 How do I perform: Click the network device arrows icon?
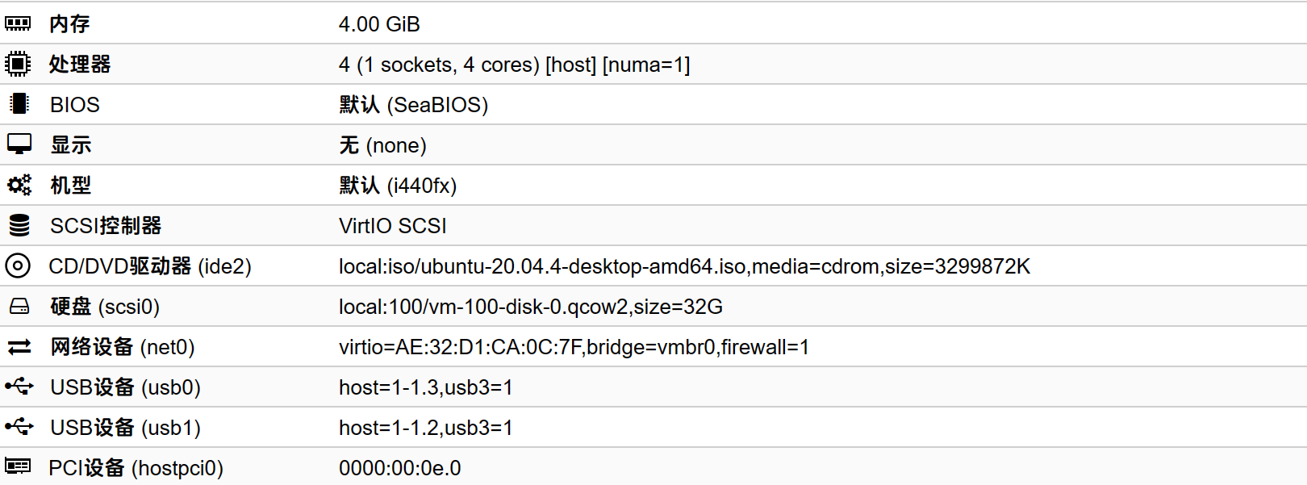tap(19, 347)
